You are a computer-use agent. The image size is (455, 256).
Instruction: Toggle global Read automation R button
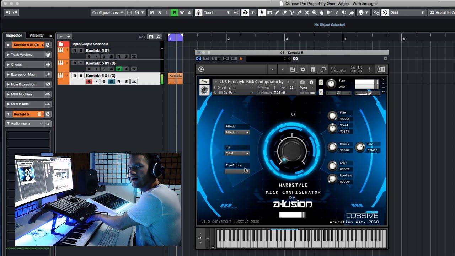(x=174, y=12)
